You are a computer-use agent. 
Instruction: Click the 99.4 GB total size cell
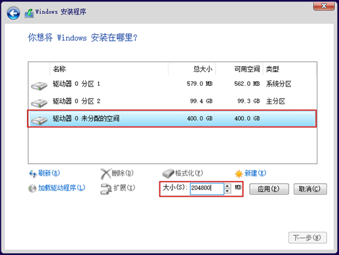coord(201,101)
